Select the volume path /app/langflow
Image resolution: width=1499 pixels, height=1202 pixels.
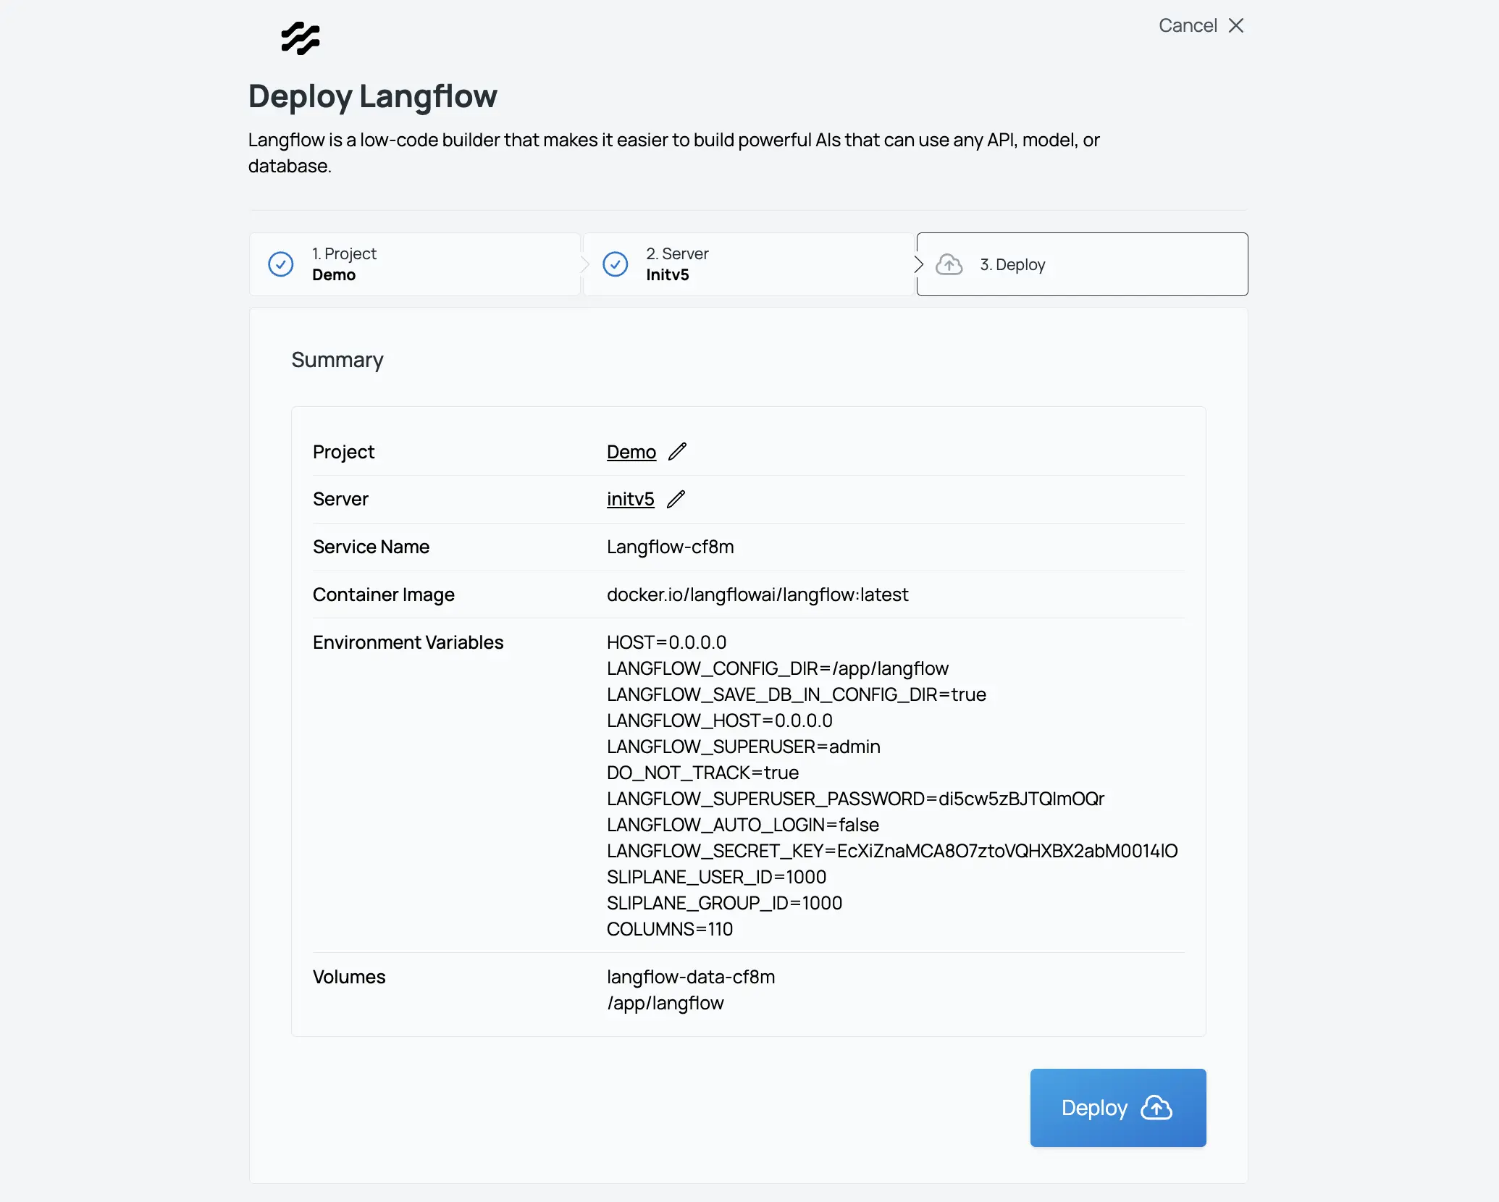coord(665,1003)
